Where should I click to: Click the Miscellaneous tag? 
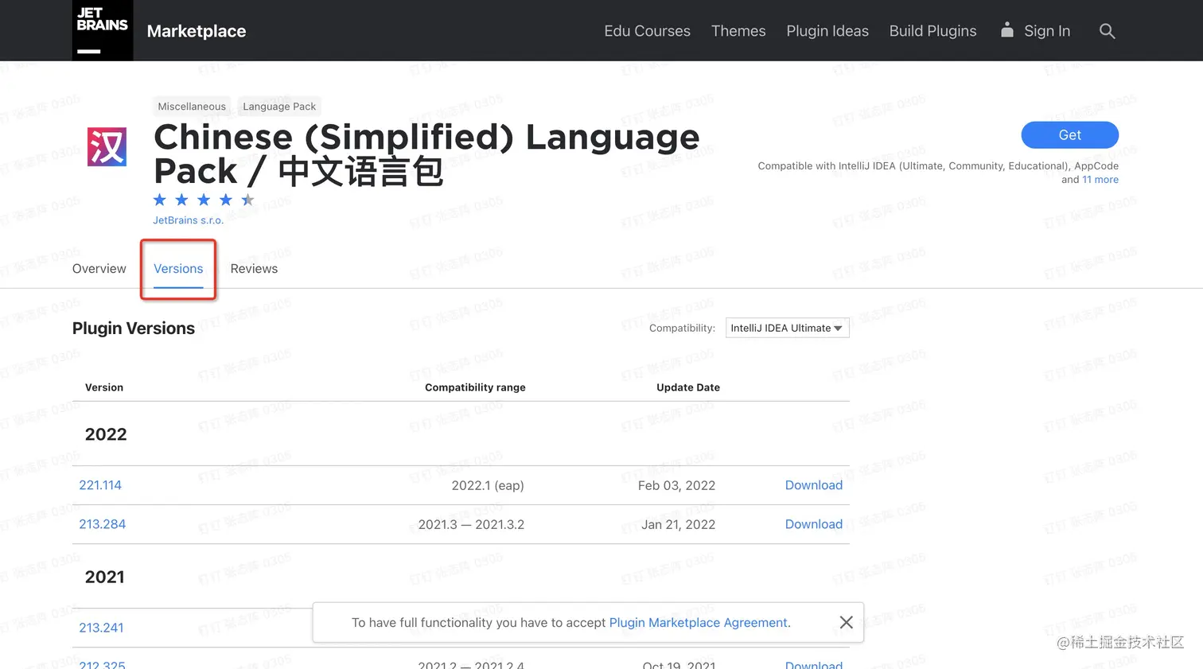192,107
